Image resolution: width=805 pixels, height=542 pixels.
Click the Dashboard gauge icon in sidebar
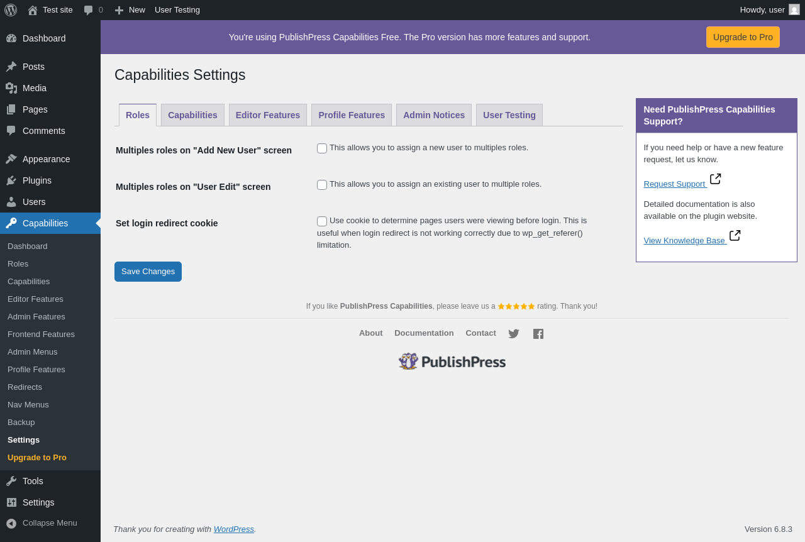[x=11, y=38]
